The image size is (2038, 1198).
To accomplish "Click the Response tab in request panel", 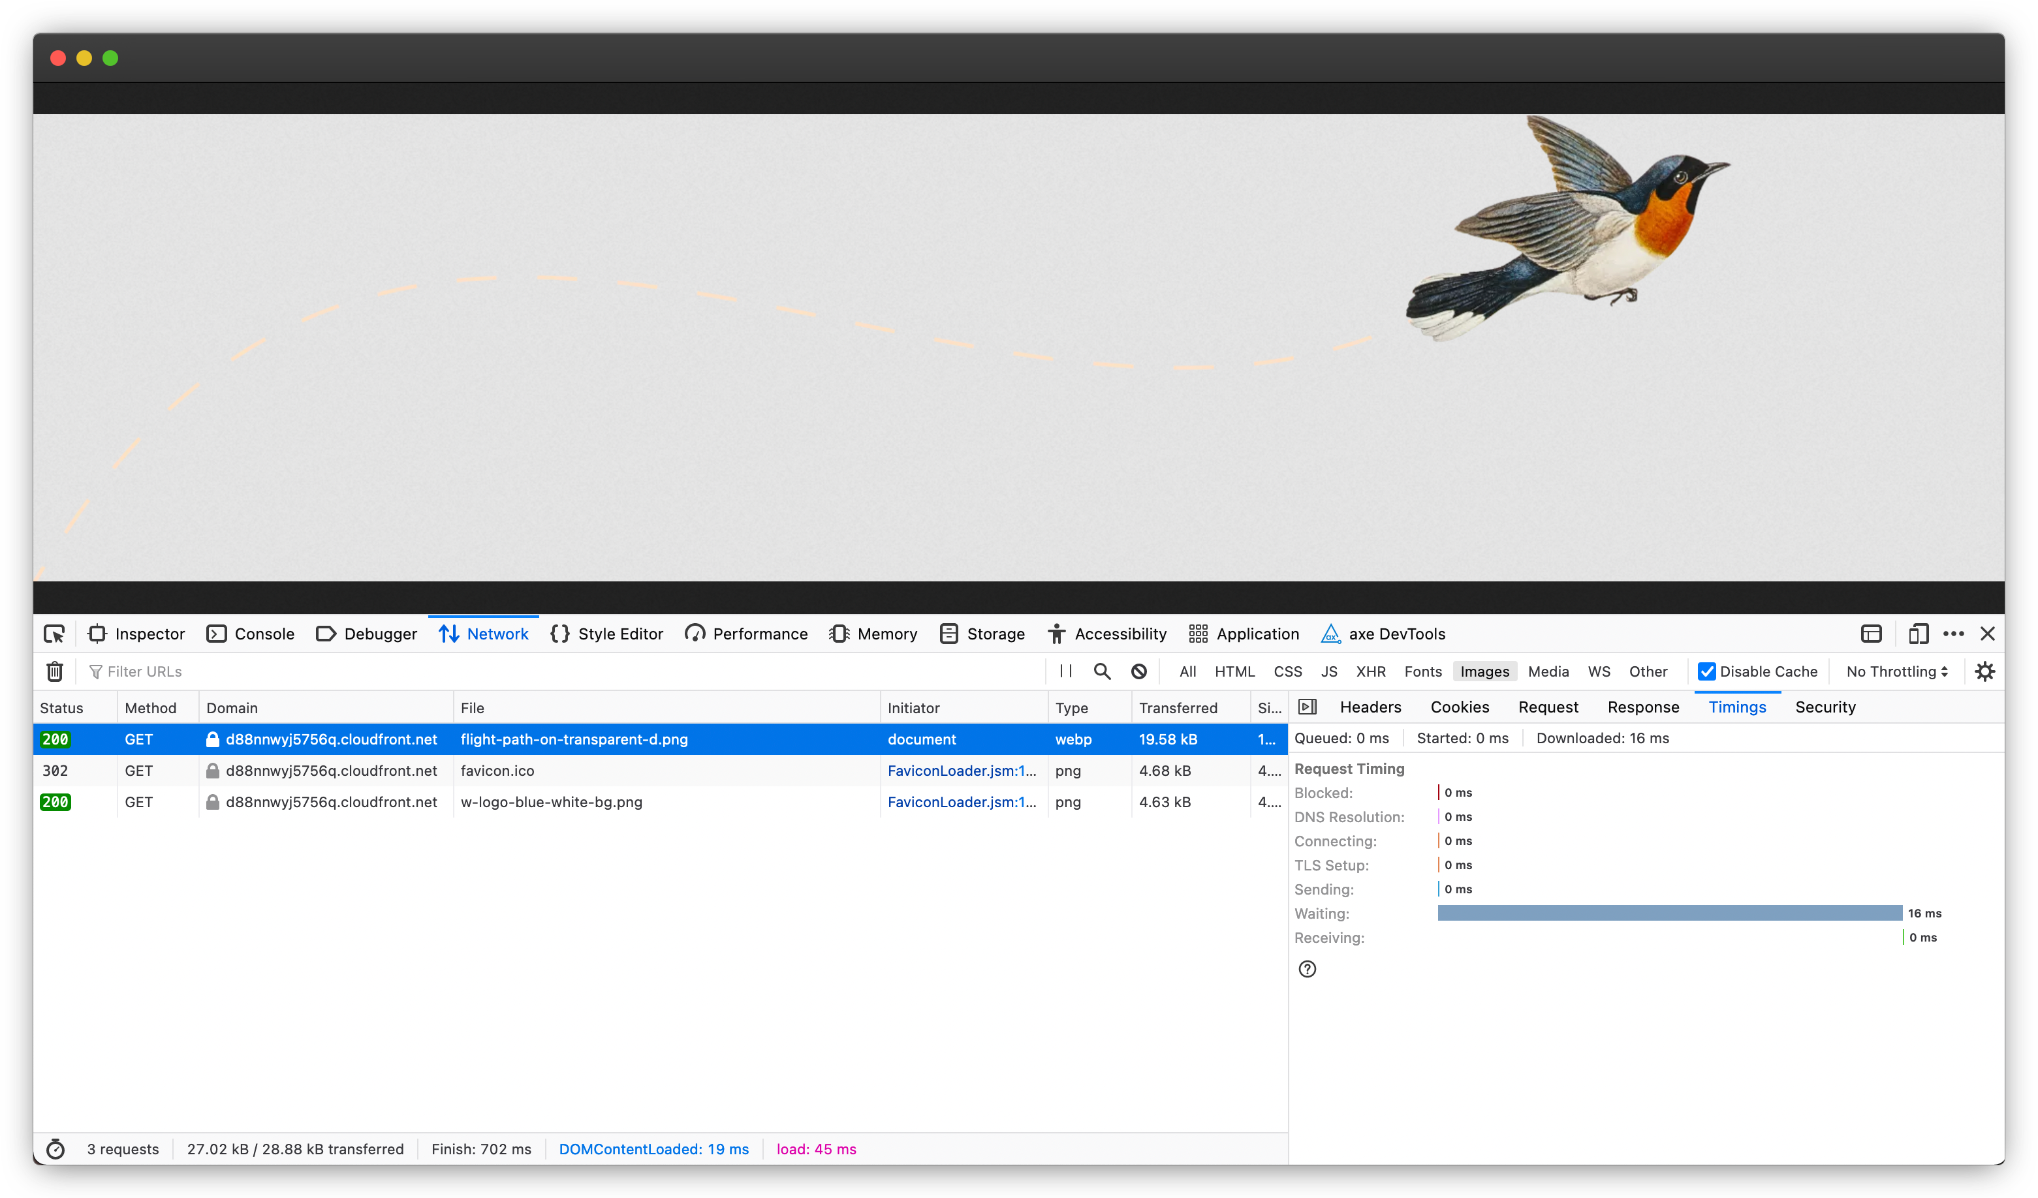I will [x=1643, y=707].
